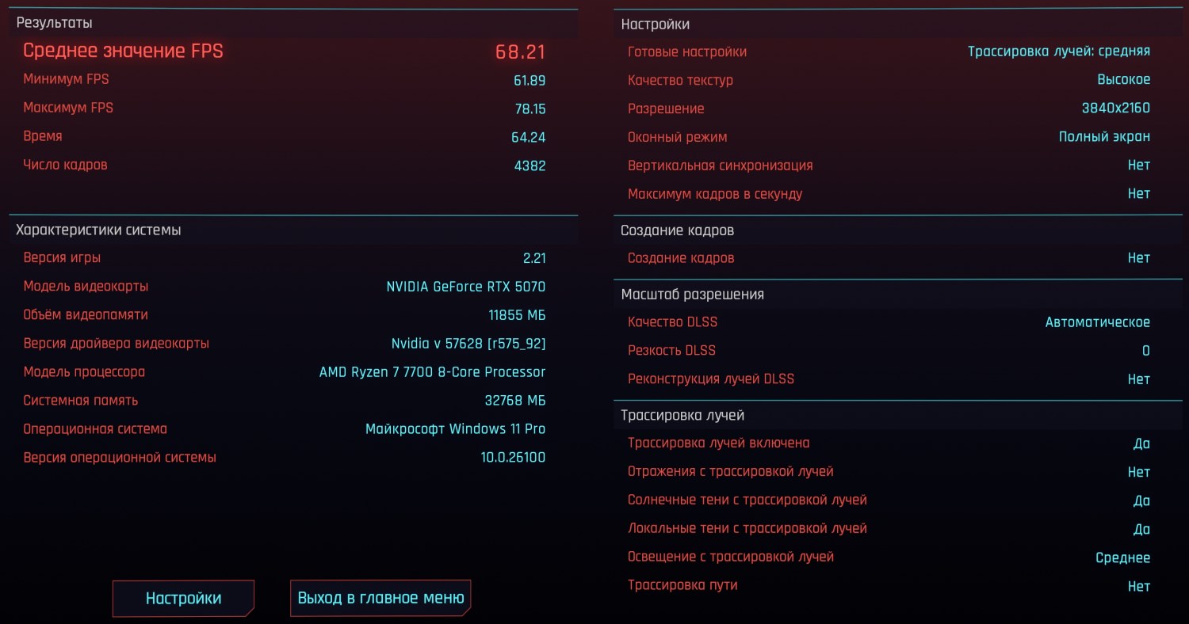Click the Оконный режим value Полный экран
1189x624 pixels.
1104,137
